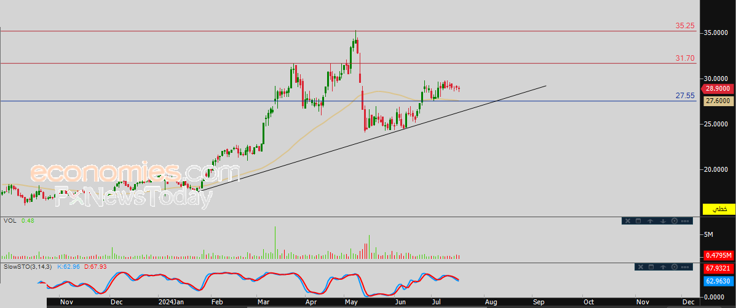Move the VOL panel up
Viewport: 736px width, 308px height.
tap(650, 221)
